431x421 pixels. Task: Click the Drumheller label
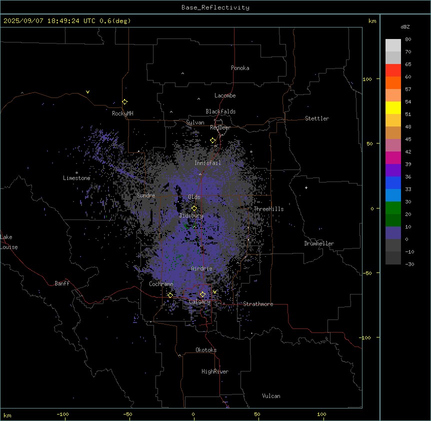319,243
